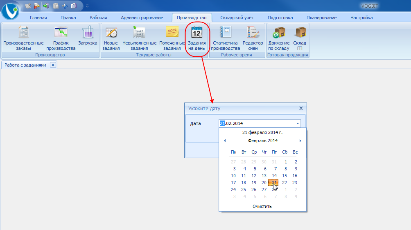Image resolution: width=411 pixels, height=230 pixels.
Task: Switch to the Правка ribbon tab
Action: click(68, 18)
